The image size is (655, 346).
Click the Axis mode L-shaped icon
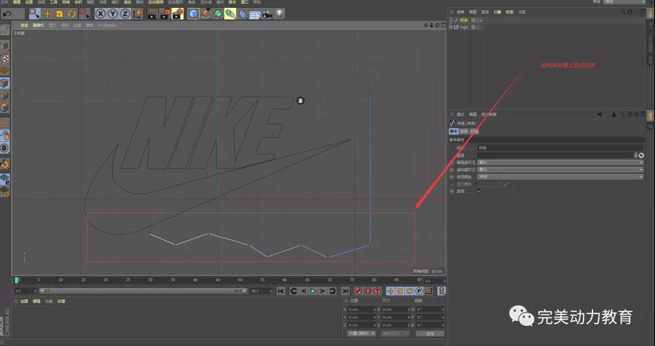pos(5,123)
